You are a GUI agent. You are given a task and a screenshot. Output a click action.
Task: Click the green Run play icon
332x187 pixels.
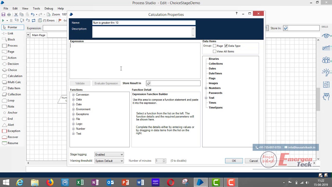tap(3, 21)
